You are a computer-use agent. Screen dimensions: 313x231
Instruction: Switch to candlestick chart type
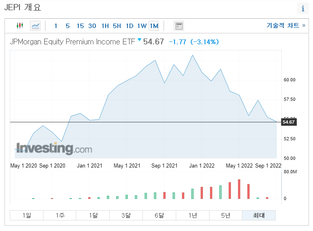(x=20, y=26)
